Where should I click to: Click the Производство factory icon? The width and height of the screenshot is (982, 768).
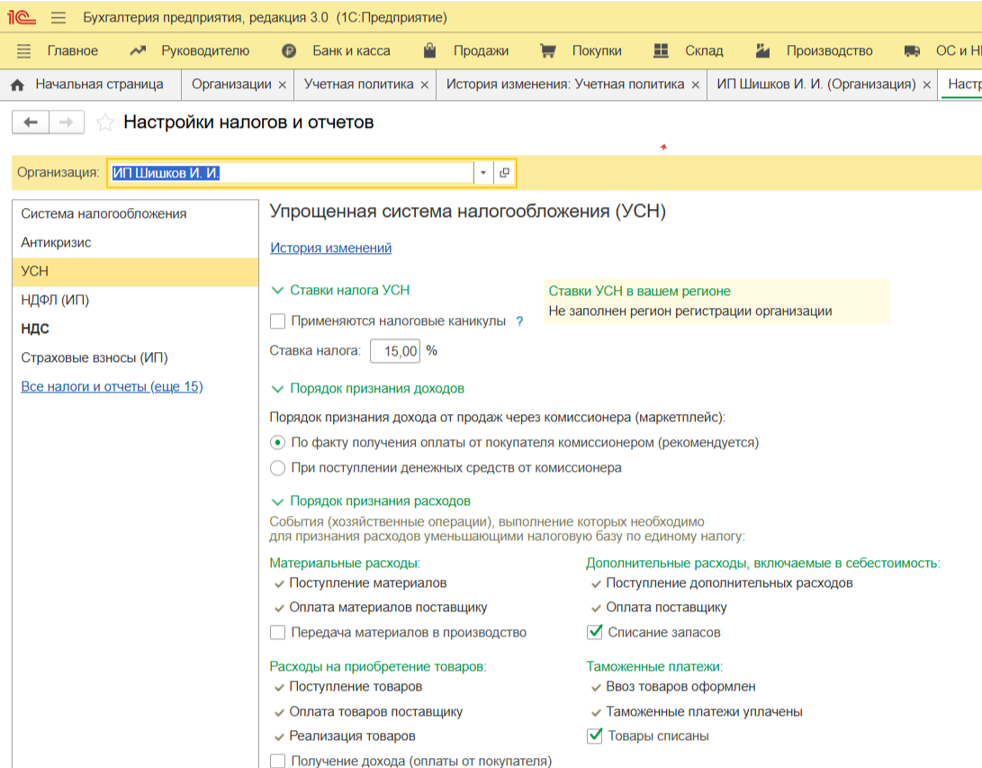762,50
